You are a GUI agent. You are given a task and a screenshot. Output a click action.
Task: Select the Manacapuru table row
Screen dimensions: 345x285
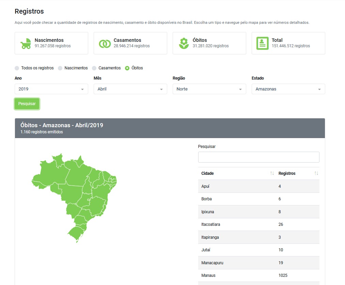pyautogui.click(x=258, y=263)
